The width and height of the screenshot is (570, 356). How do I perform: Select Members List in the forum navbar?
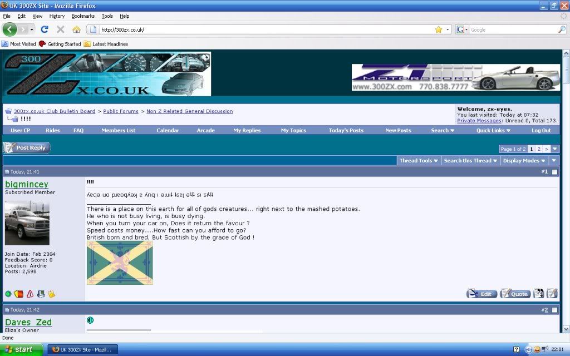pos(118,130)
